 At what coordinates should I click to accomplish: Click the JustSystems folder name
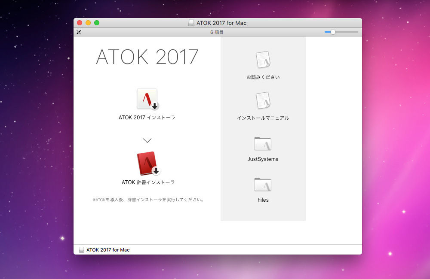[x=263, y=159]
